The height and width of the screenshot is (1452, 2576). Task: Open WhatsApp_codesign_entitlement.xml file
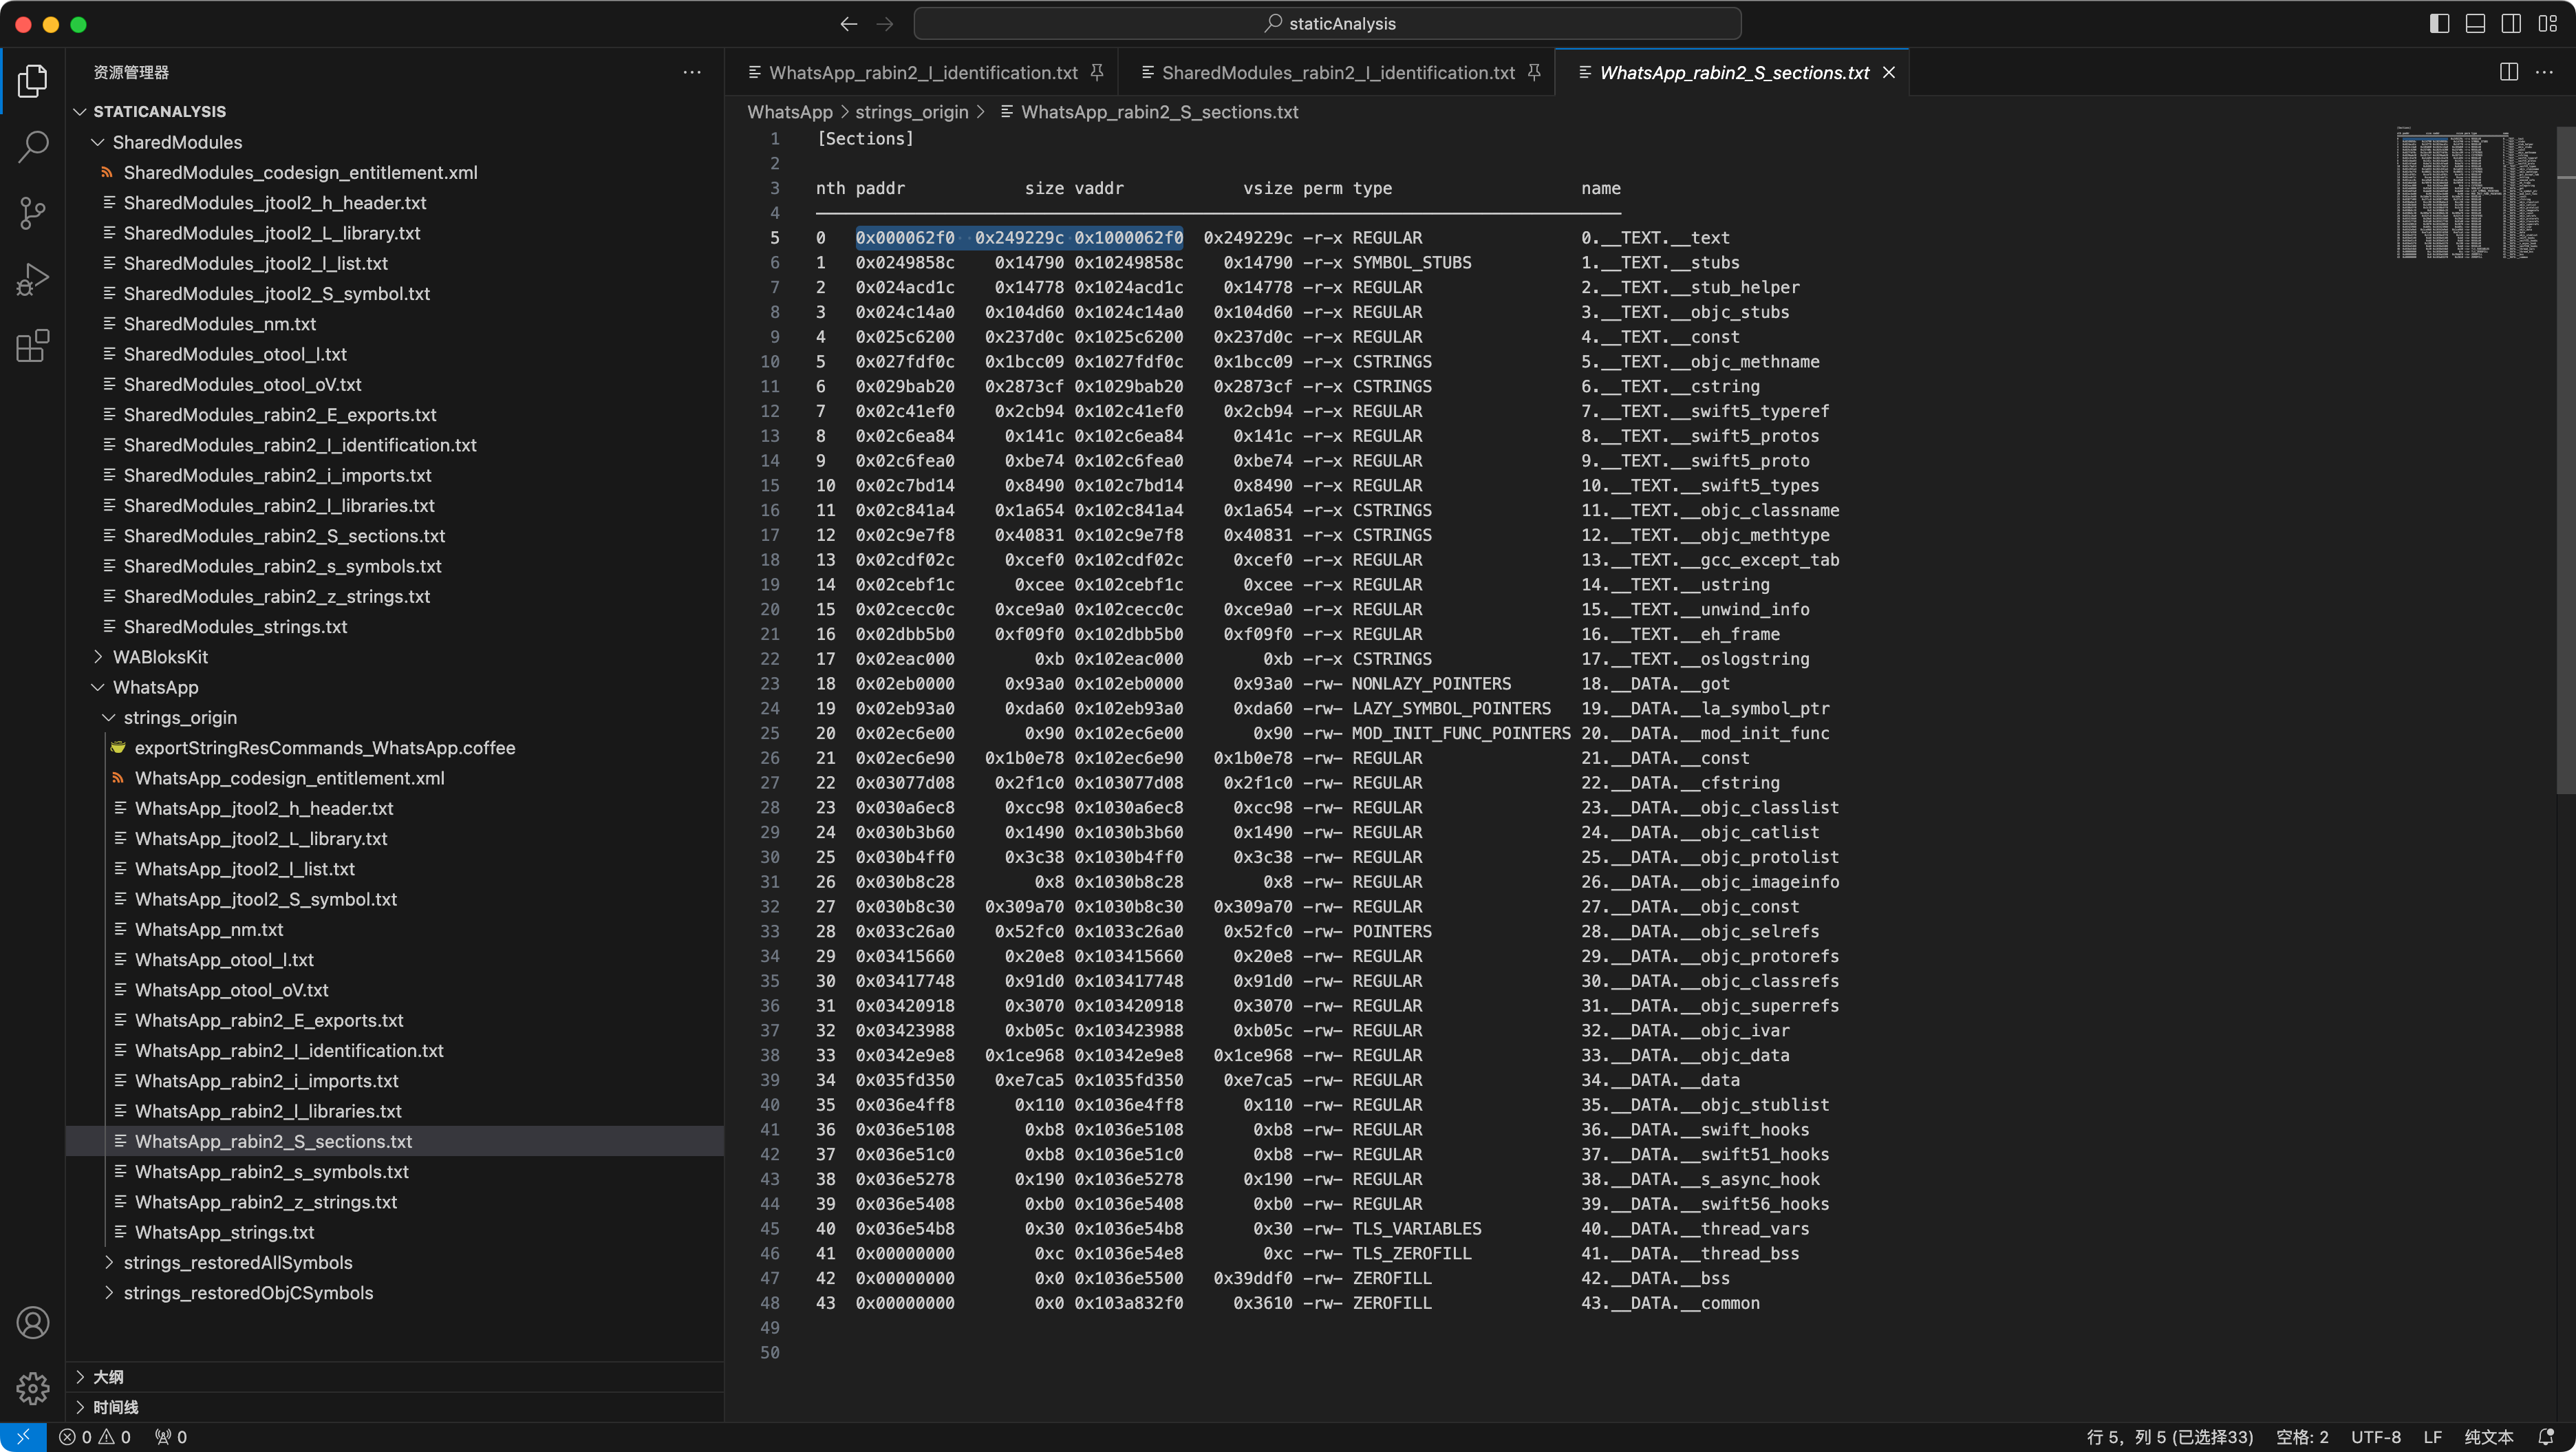395,778
